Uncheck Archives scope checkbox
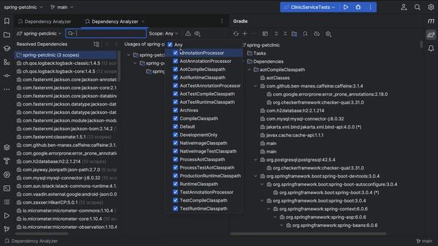Viewport: 438px width, 246px height. pos(175,110)
